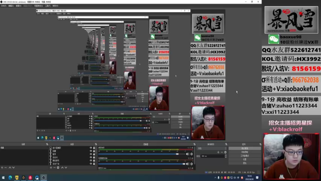Screen dimensions: 321x181
Task: Mute the Desktop Audio (桌面音频) channel
Action: [x=187, y=154]
